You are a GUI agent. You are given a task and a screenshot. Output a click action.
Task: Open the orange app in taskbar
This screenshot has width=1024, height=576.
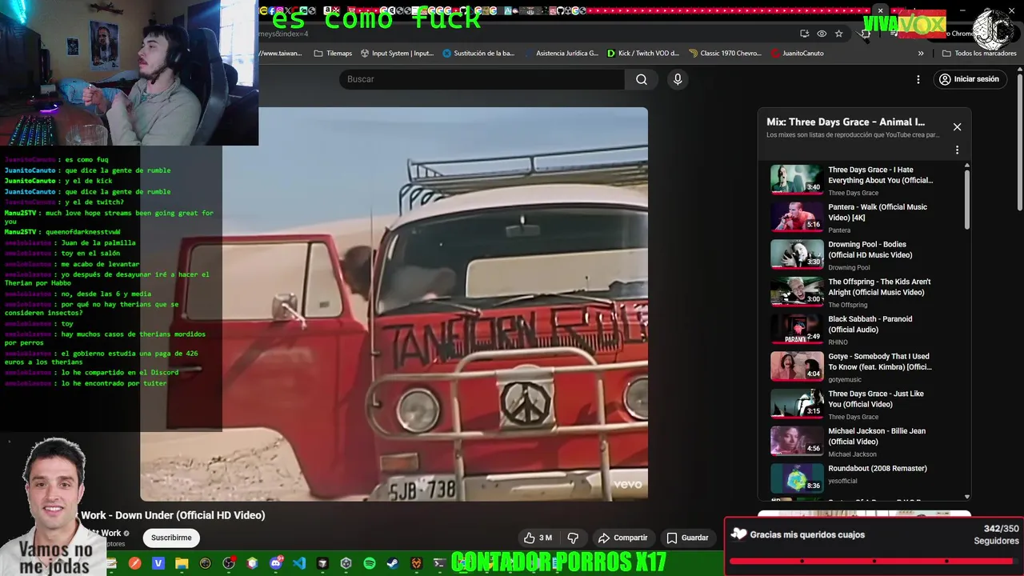[135, 564]
